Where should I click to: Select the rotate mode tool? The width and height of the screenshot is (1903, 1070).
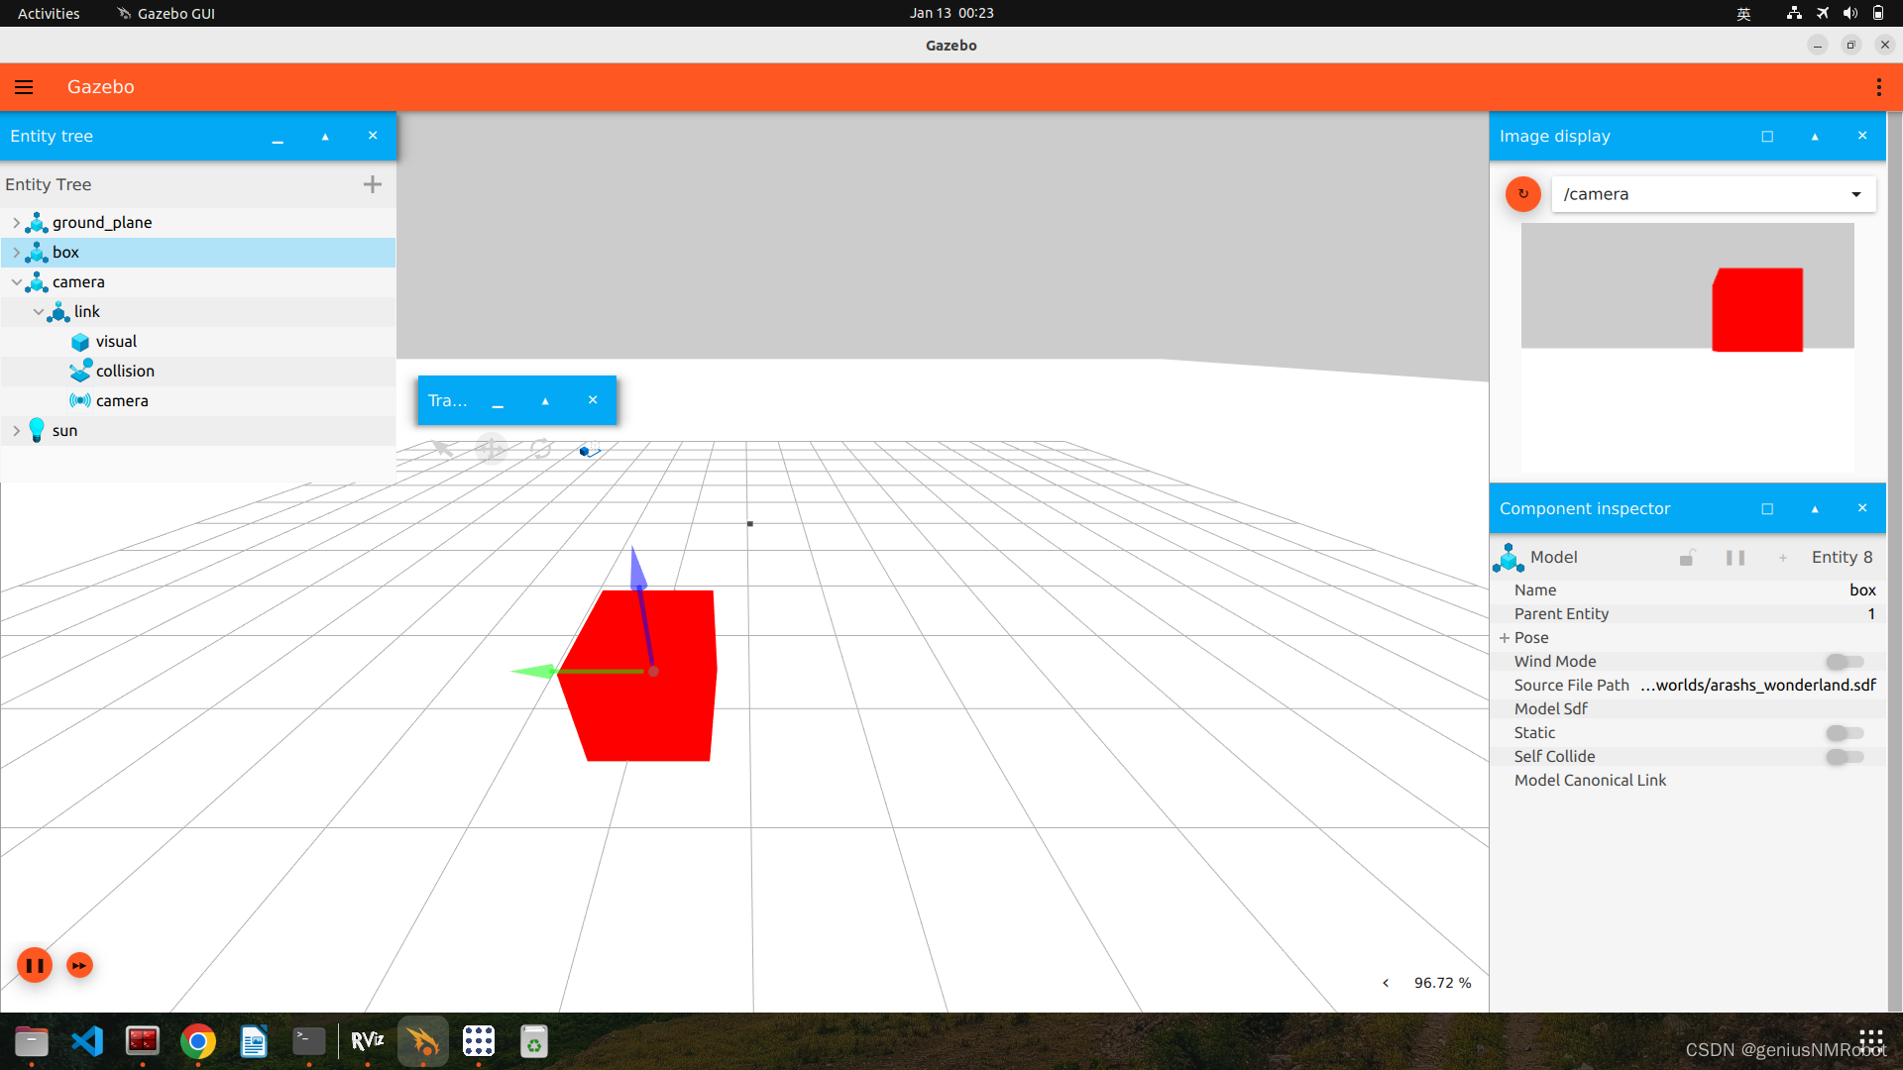click(x=541, y=449)
